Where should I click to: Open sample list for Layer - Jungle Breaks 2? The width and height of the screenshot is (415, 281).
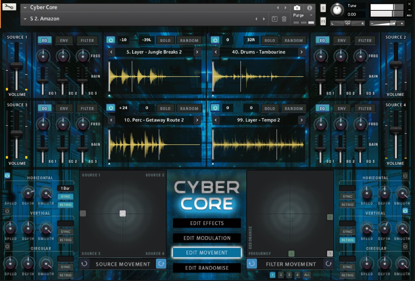coord(154,52)
